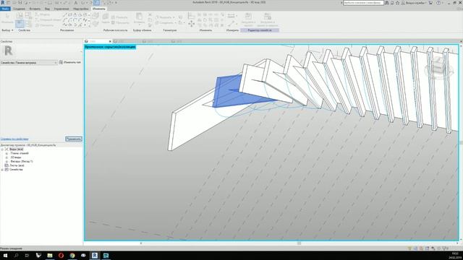Click the binoculars search icon in title bar
The height and width of the screenshot is (260, 463).
386,3
